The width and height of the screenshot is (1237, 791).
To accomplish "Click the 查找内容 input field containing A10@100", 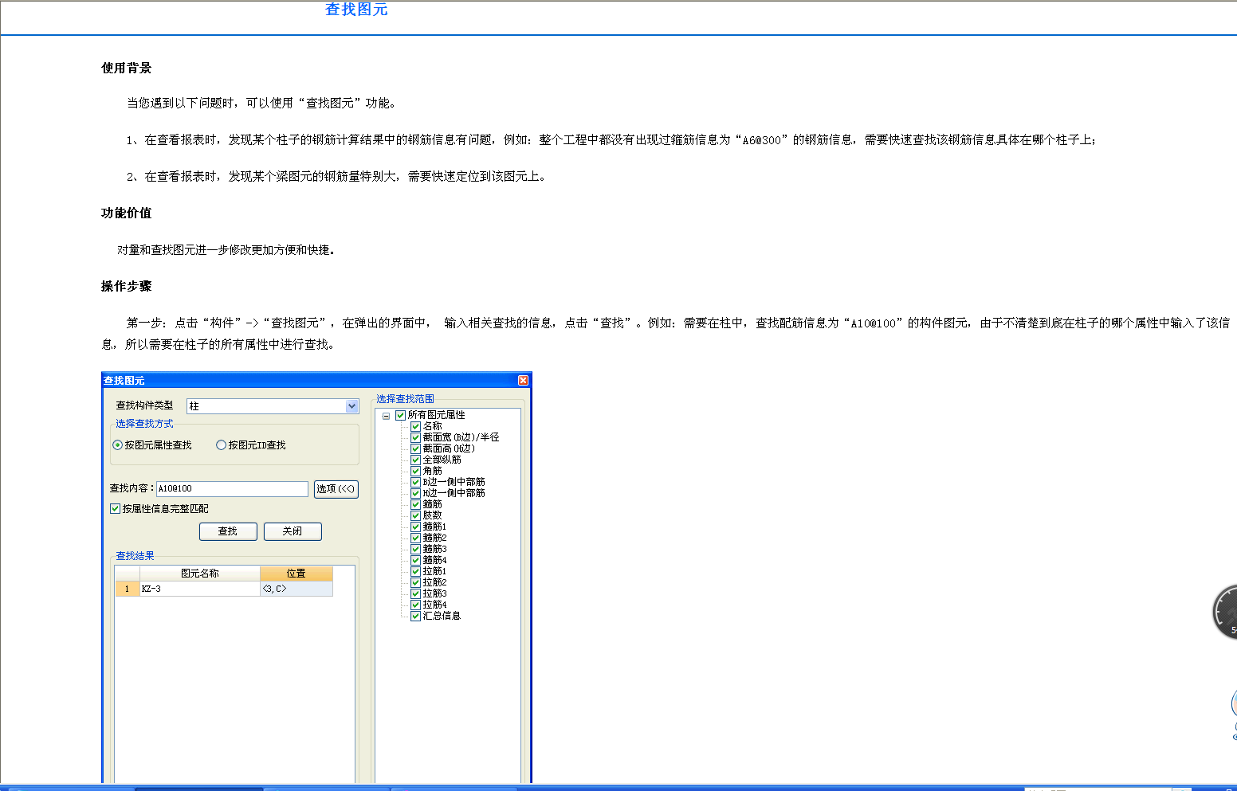I will 232,489.
